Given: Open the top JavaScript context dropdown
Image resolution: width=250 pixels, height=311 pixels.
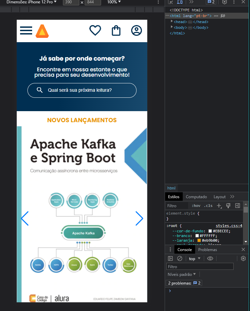Looking at the screenshot, I should pos(194,259).
